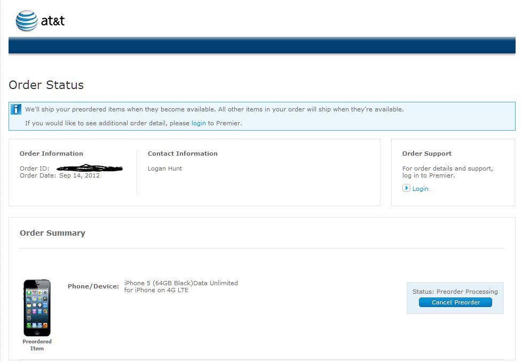The image size is (522, 362).
Task: Click the 'Order Information' heading
Action: 51,154
